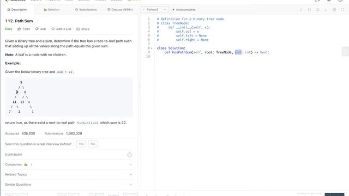Open editor settings icon
This screenshot has height=196, width=349.
click(x=334, y=10)
